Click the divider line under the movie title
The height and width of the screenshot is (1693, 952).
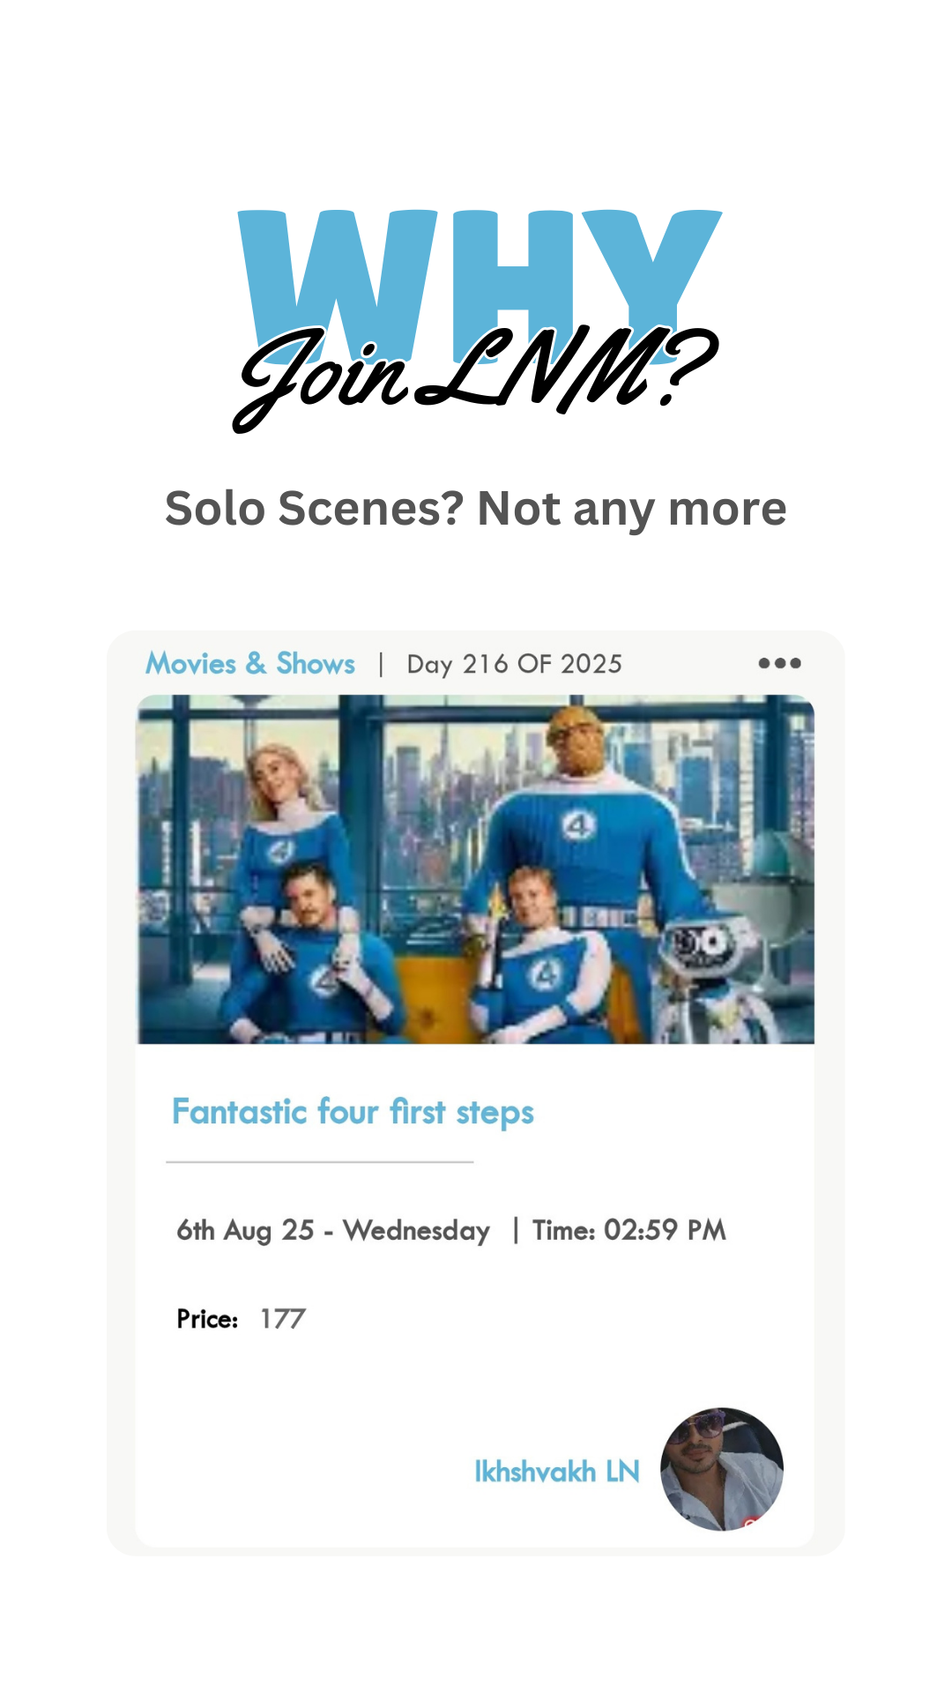319,1162
